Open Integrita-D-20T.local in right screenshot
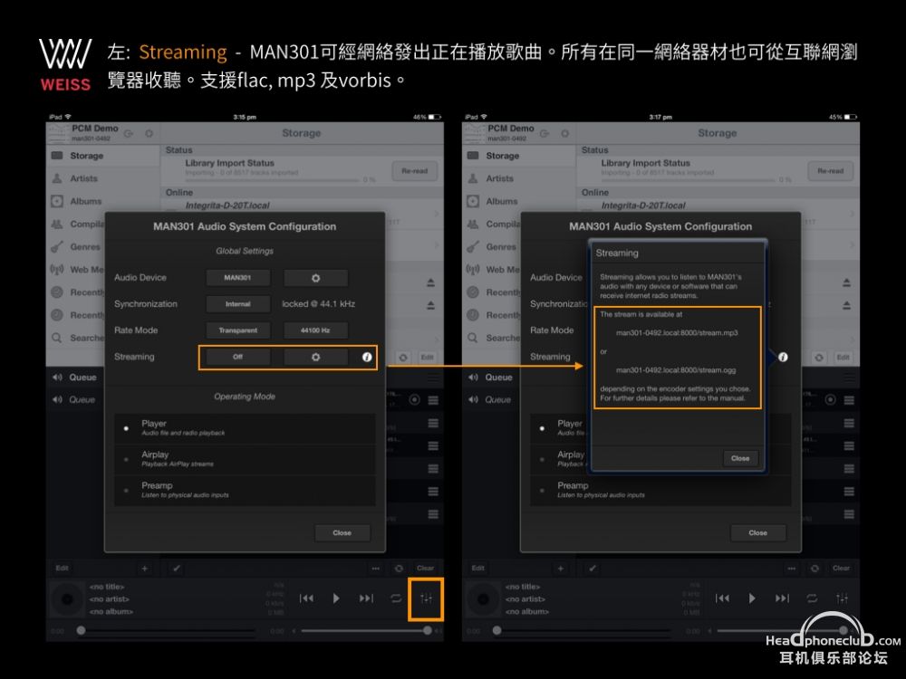Image resolution: width=906 pixels, height=679 pixels. (643, 206)
